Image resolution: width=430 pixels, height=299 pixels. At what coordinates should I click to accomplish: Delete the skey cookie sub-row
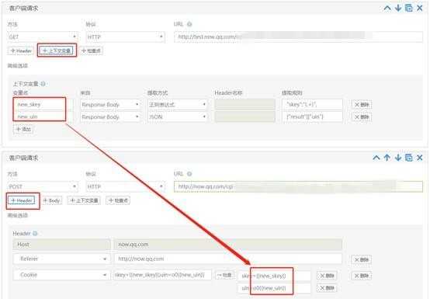coord(327,276)
